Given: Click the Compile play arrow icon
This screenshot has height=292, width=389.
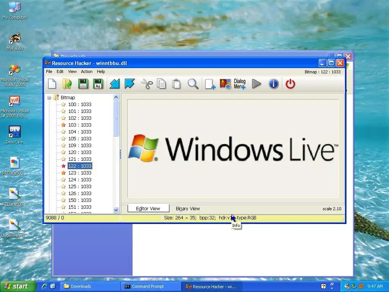Looking at the screenshot, I should pos(256,84).
